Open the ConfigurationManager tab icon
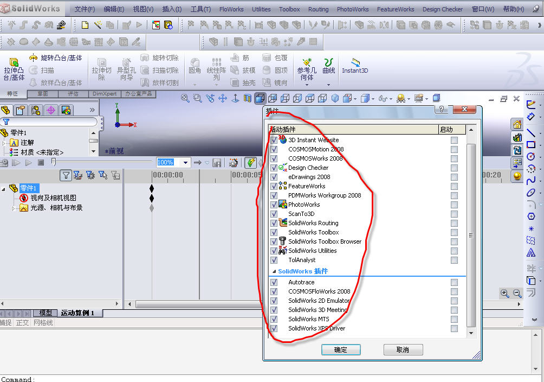The height and width of the screenshot is (382, 544). pyautogui.click(x=35, y=110)
